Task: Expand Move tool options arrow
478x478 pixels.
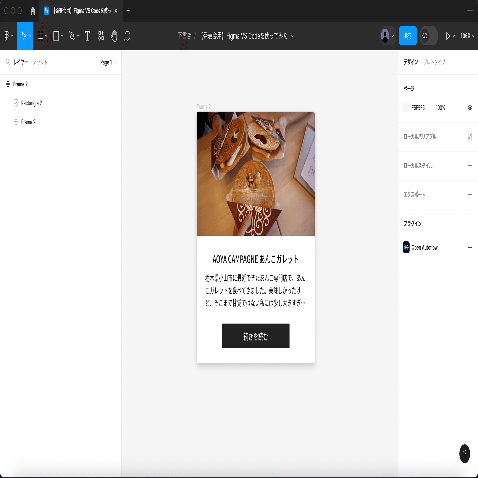Action: (x=30, y=36)
